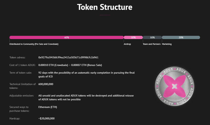Image resolution: width=210 pixels, height=125 pixels.
Task: Click the Token adress field label
Action: [17, 57]
